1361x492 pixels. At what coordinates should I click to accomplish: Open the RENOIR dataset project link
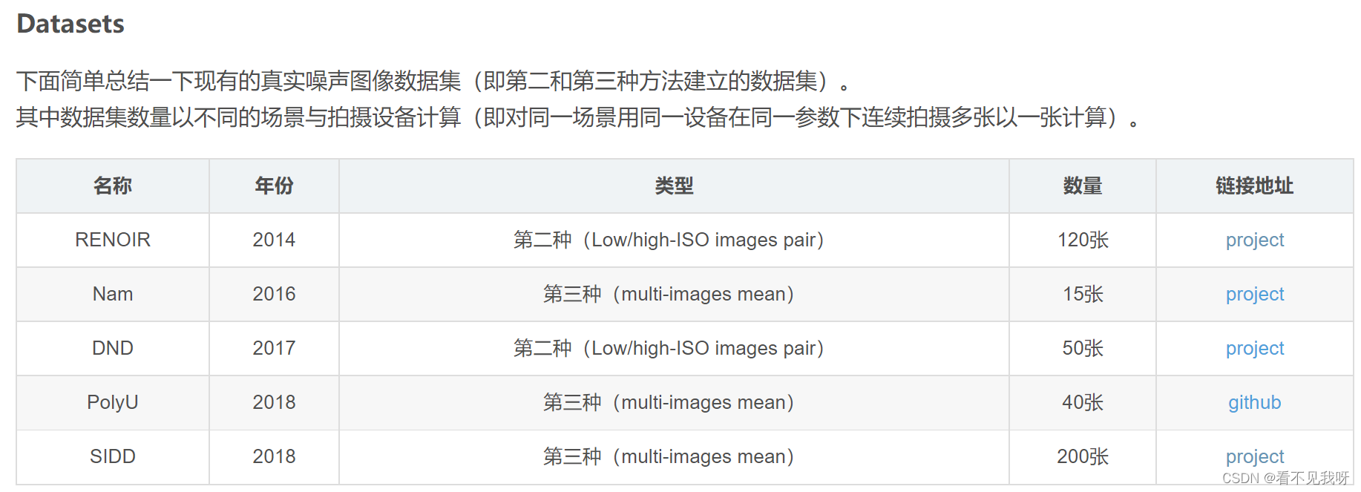pos(1254,240)
